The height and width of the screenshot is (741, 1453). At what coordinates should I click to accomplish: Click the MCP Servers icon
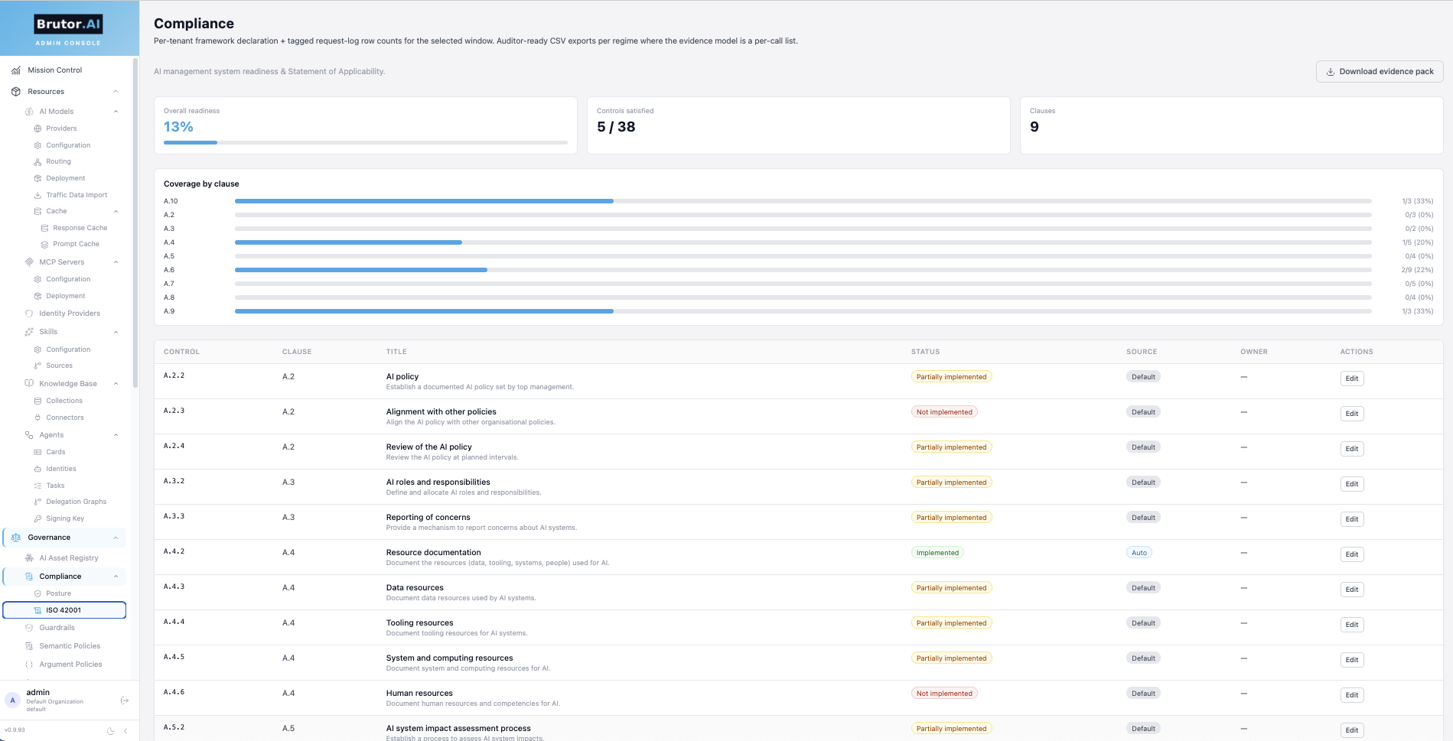tap(29, 262)
